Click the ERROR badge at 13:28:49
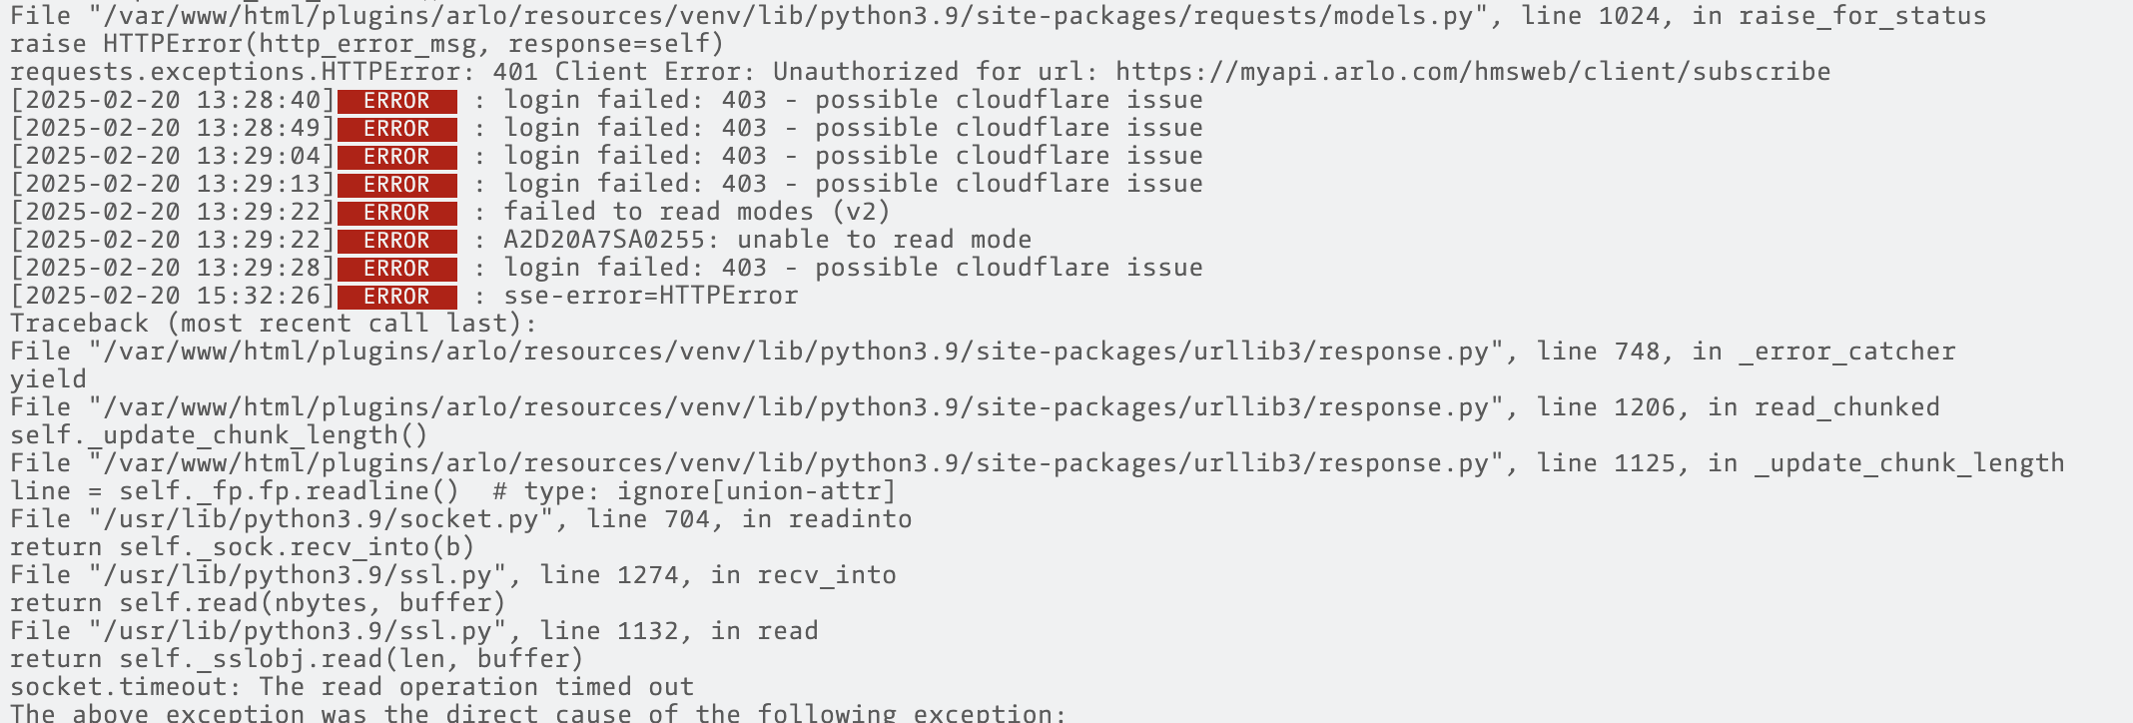2133x723 pixels. (x=396, y=129)
